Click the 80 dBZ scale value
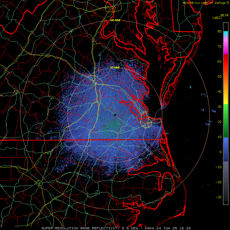The width and height of the screenshot is (230, 230). [x=220, y=31]
